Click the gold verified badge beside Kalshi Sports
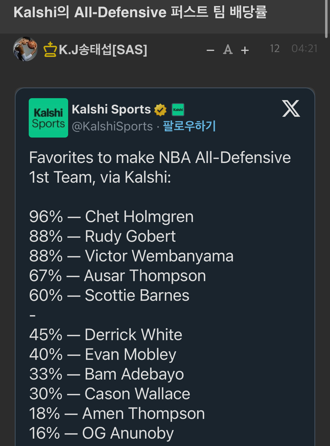This screenshot has width=330, height=446. click(x=160, y=110)
